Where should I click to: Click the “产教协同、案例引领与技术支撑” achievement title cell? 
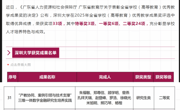coord(45,98)
